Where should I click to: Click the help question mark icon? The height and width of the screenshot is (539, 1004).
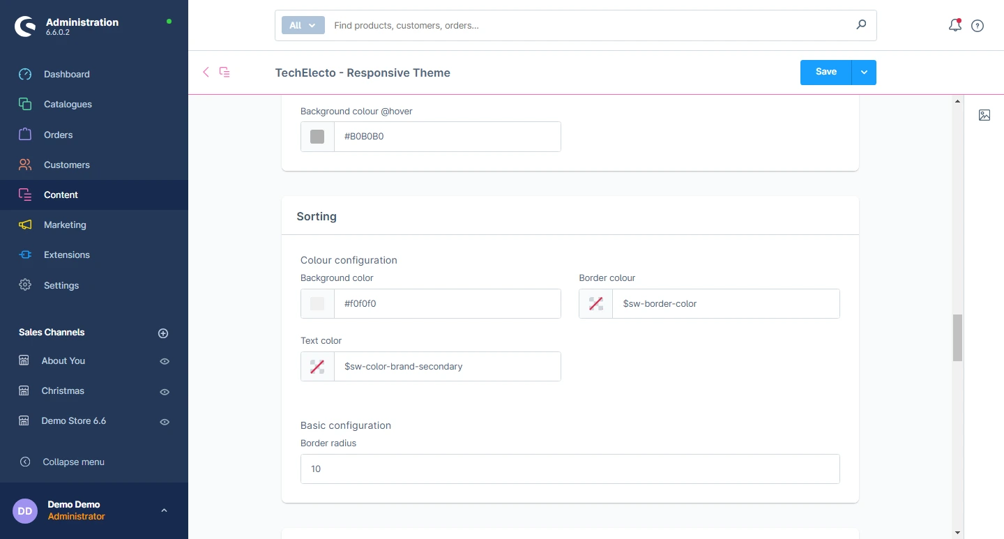978,26
